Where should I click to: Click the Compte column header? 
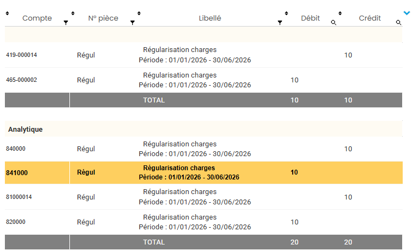click(37, 18)
